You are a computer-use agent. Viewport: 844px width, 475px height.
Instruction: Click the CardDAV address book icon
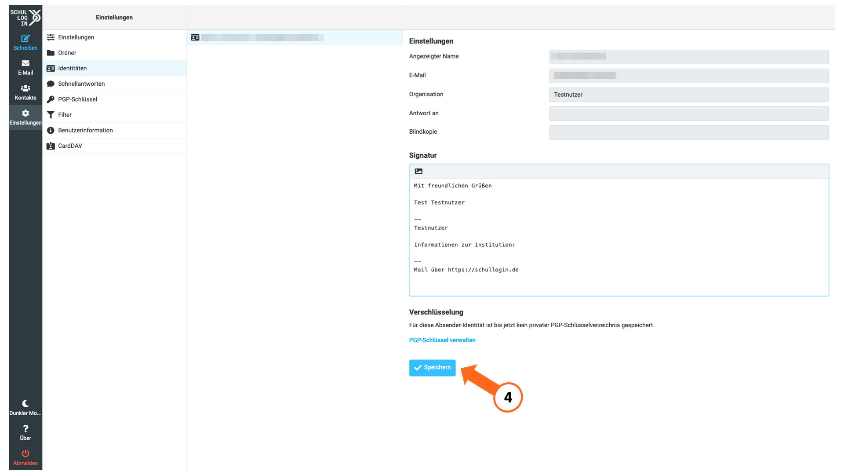(51, 146)
